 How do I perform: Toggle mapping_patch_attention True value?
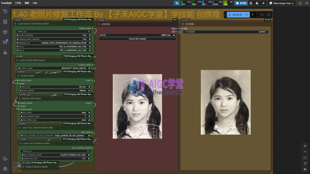pos(54,39)
